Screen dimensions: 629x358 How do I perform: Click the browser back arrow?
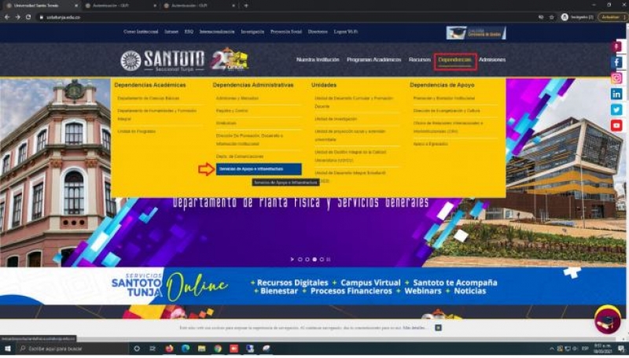[x=7, y=17]
